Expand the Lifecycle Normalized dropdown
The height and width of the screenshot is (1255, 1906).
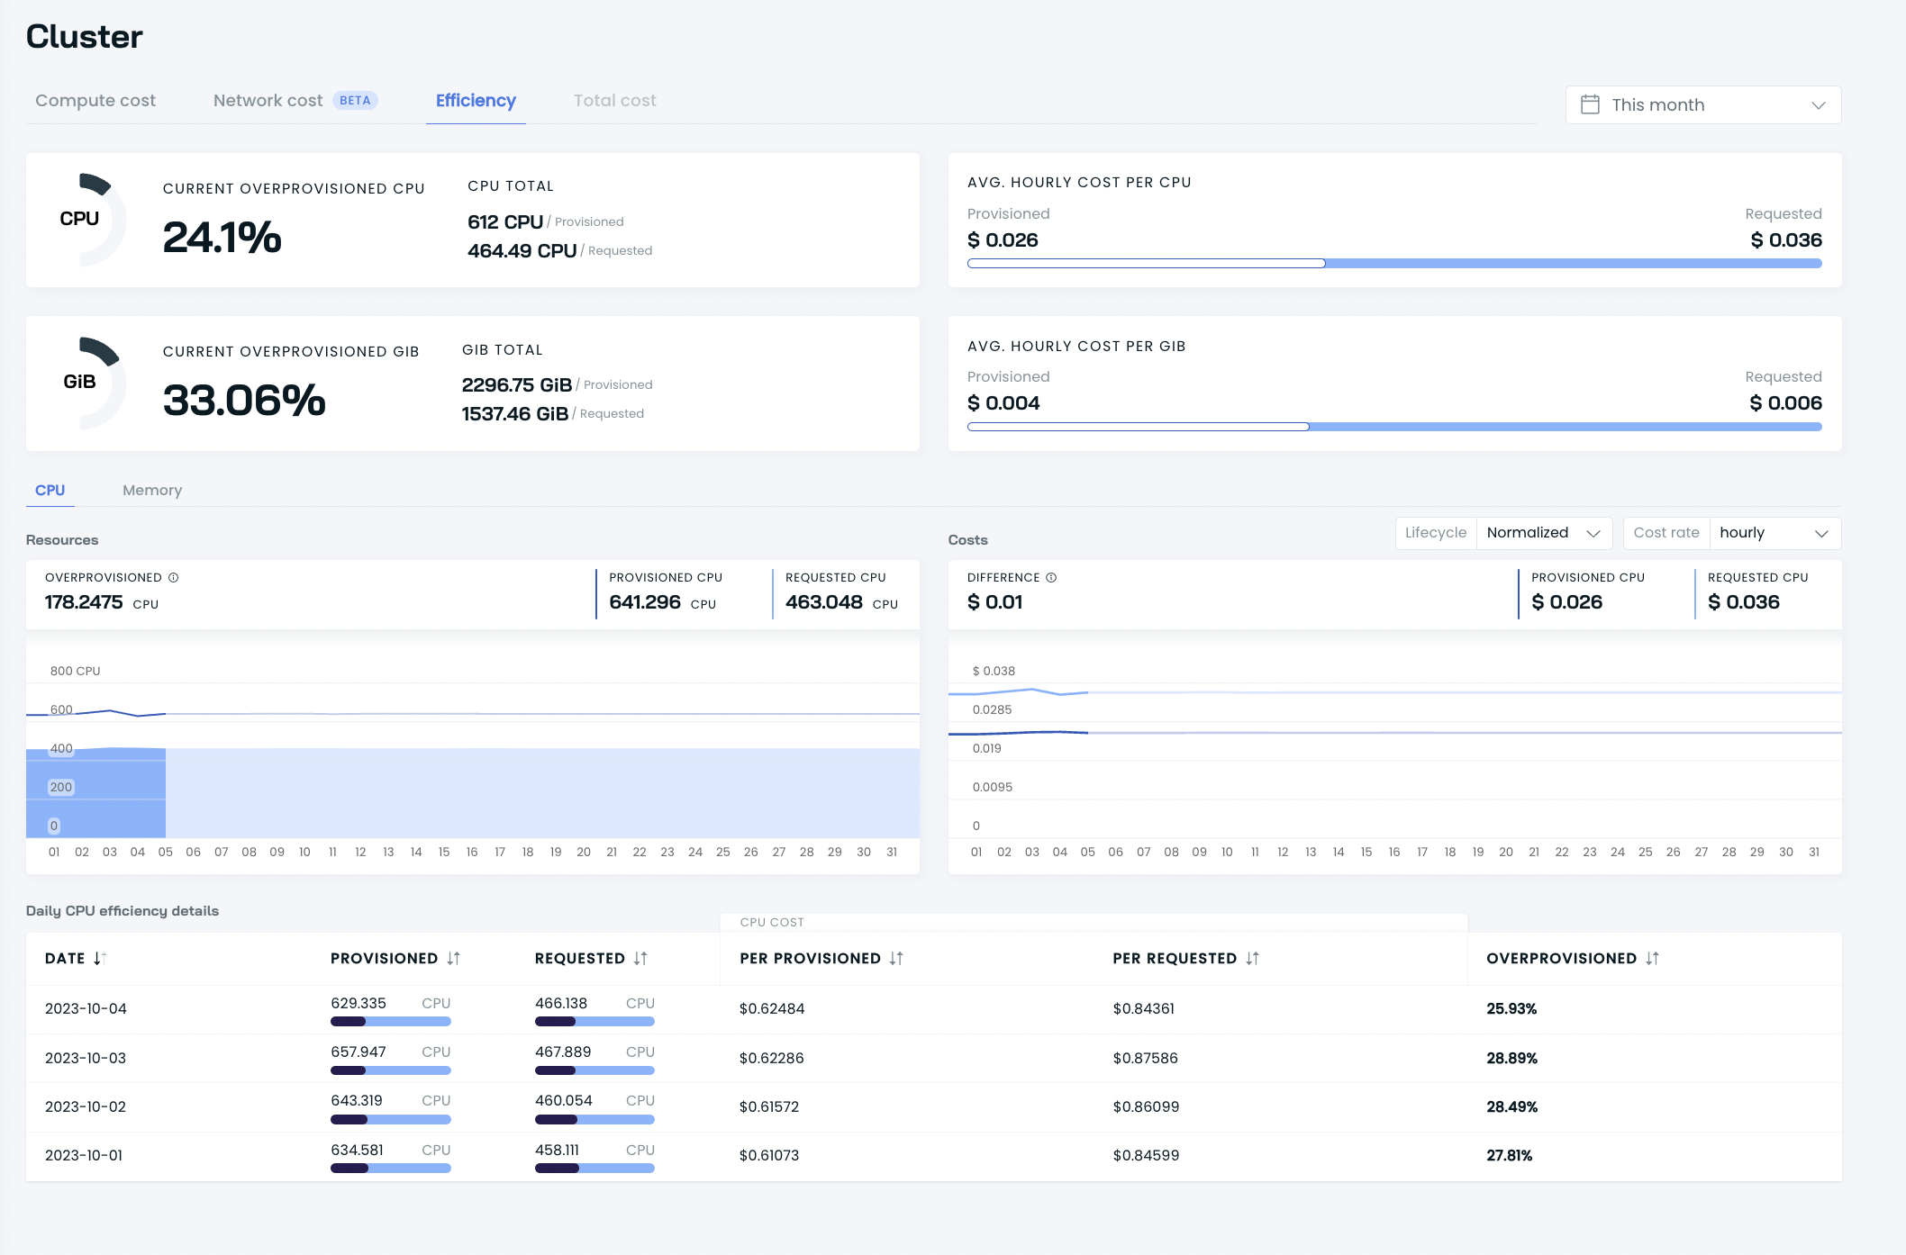point(1543,533)
